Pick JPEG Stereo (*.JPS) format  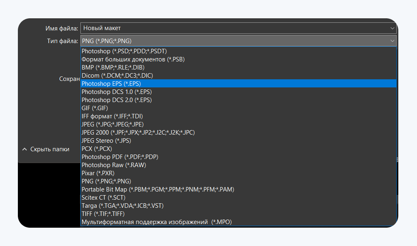pyautogui.click(x=238, y=141)
